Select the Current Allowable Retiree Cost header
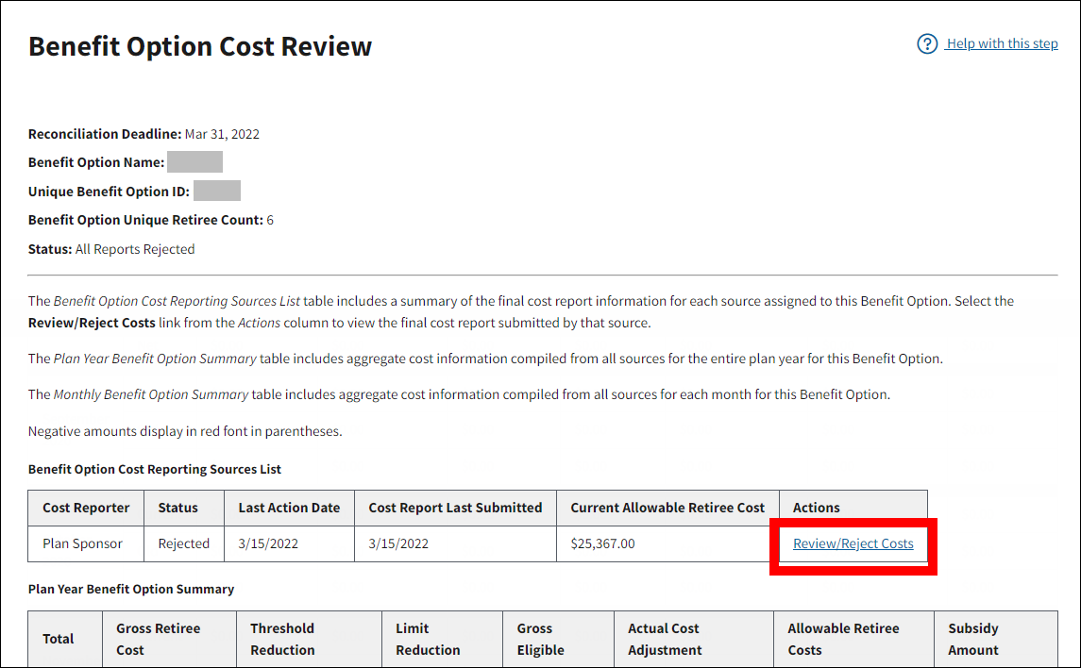 pos(667,508)
